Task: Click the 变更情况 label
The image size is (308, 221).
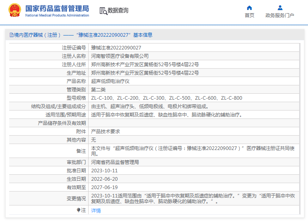Action: pyautogui.click(x=76, y=199)
